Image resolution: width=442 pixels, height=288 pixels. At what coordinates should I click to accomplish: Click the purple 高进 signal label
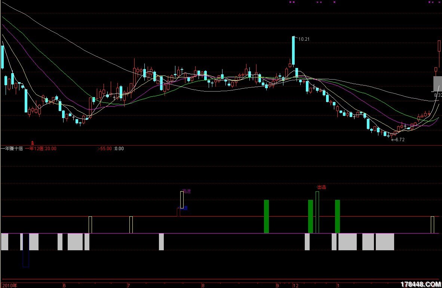point(187,191)
